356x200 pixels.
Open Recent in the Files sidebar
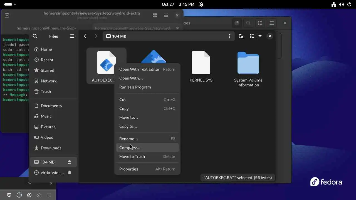click(53, 60)
